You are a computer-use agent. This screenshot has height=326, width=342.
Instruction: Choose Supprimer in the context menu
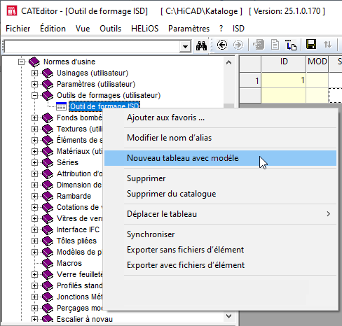coord(220,178)
